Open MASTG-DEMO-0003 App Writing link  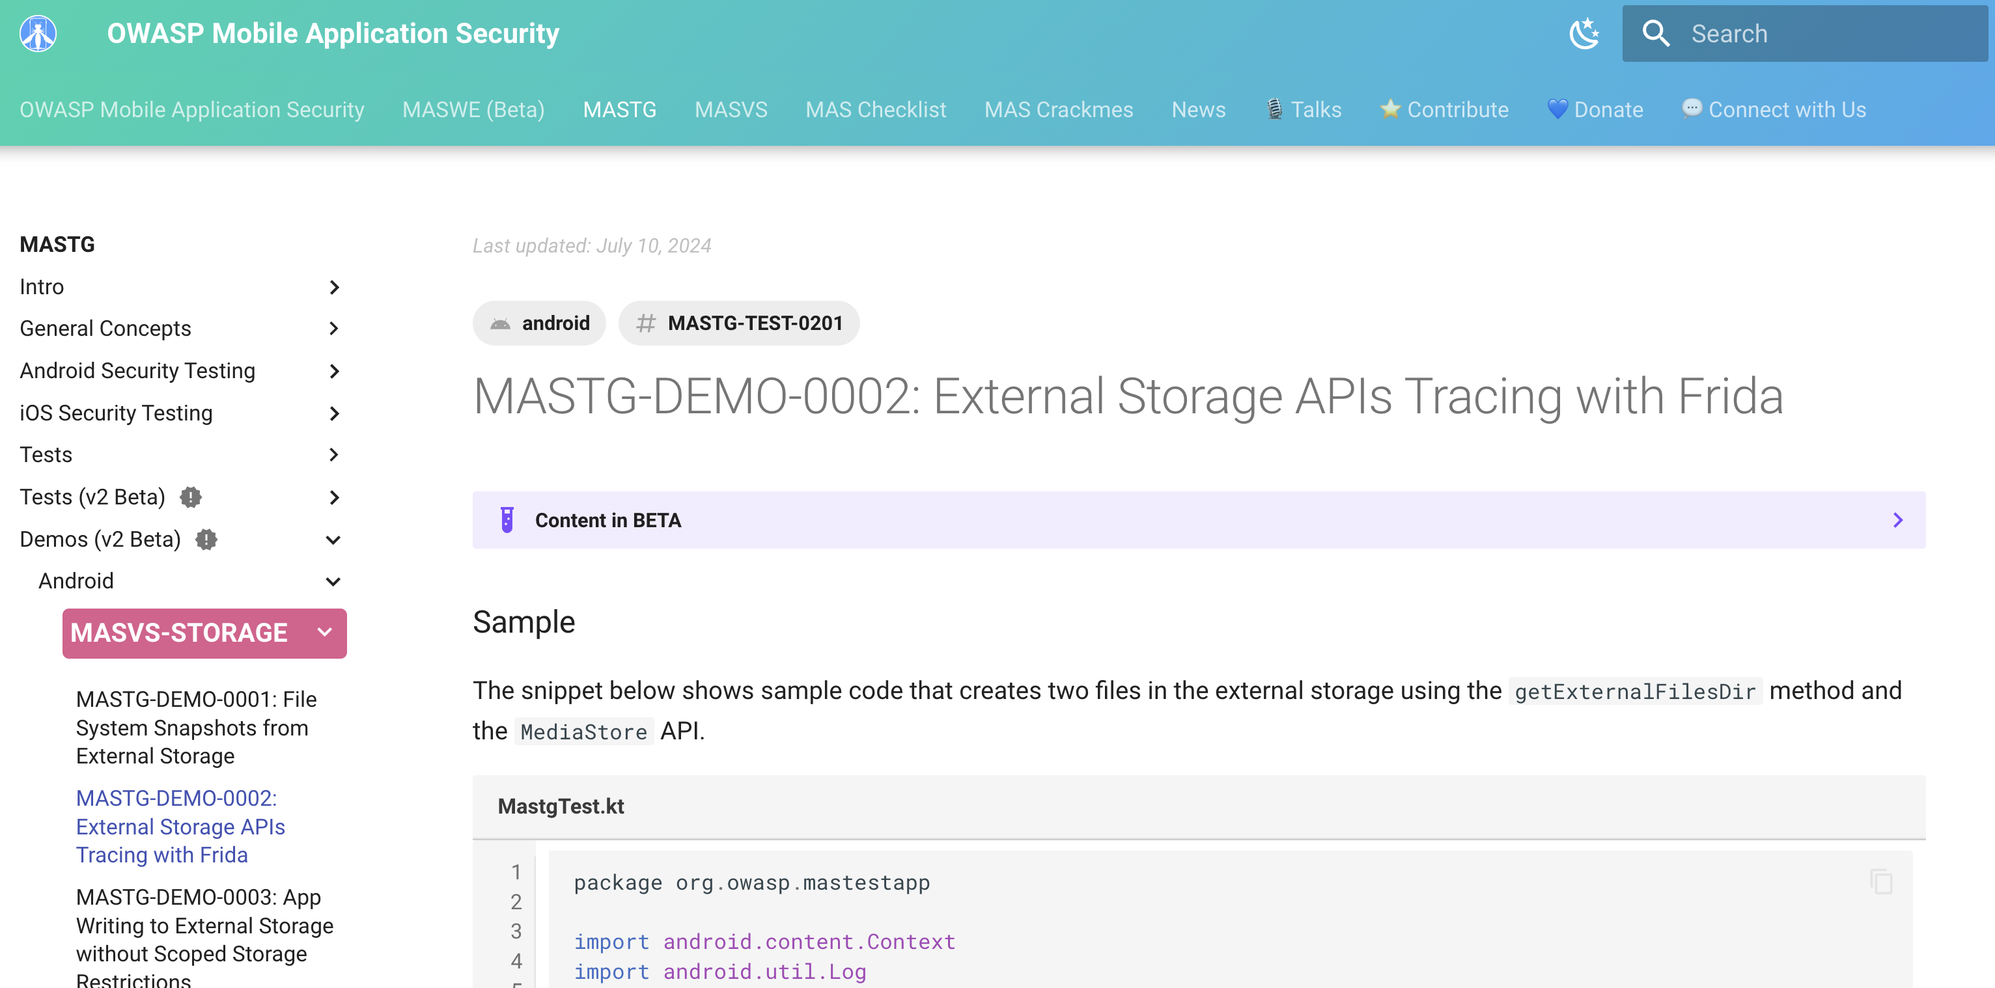204,926
